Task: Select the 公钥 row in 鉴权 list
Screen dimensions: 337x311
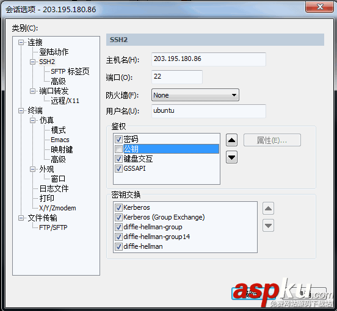Action: click(171, 149)
